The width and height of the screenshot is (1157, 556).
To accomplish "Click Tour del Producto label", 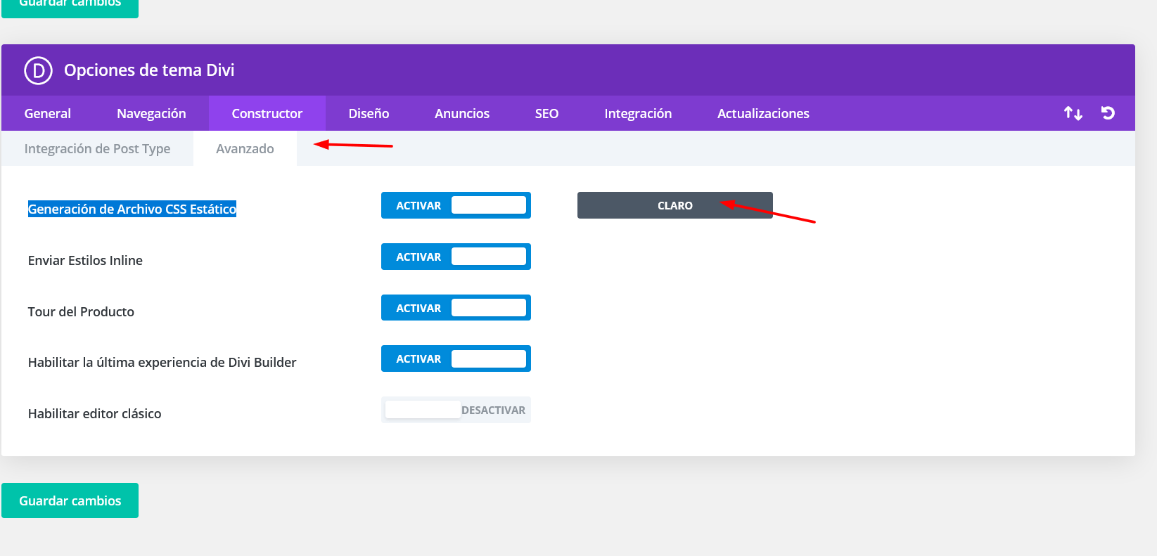I will (81, 311).
